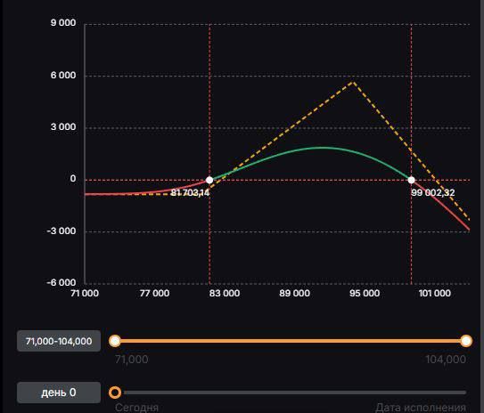The image size is (484, 413).
Task: Click the 71,000 minimum label under the slider
Action: (132, 360)
